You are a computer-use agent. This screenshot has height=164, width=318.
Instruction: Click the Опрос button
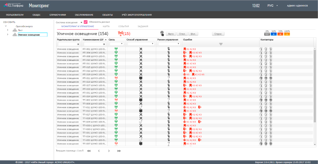(x=218, y=34)
